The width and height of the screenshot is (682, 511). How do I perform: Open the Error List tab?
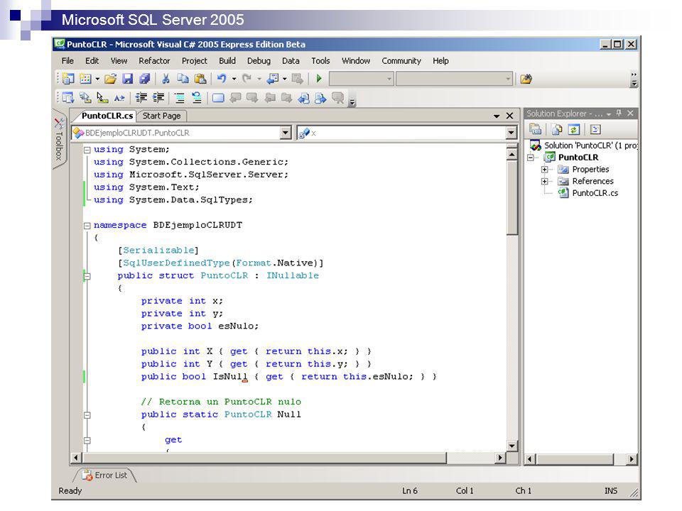[106, 476]
